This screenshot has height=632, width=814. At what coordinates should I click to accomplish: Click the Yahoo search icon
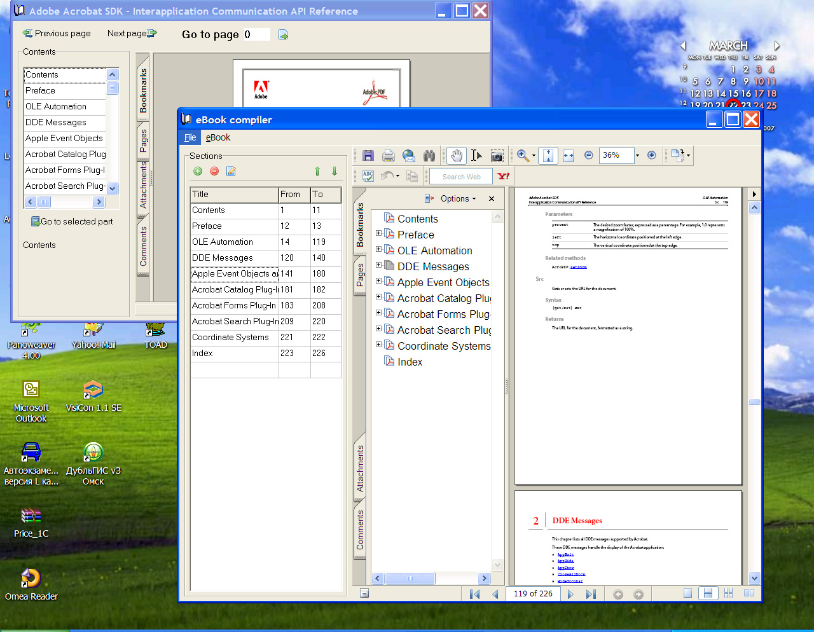coord(504,176)
